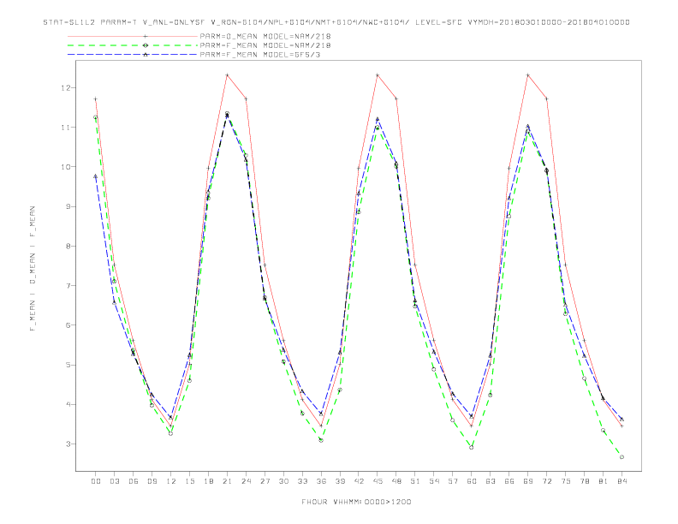
Task: Select legend text PARM=F_MEAN MODEL=NAM/218
Action: click(265, 45)
